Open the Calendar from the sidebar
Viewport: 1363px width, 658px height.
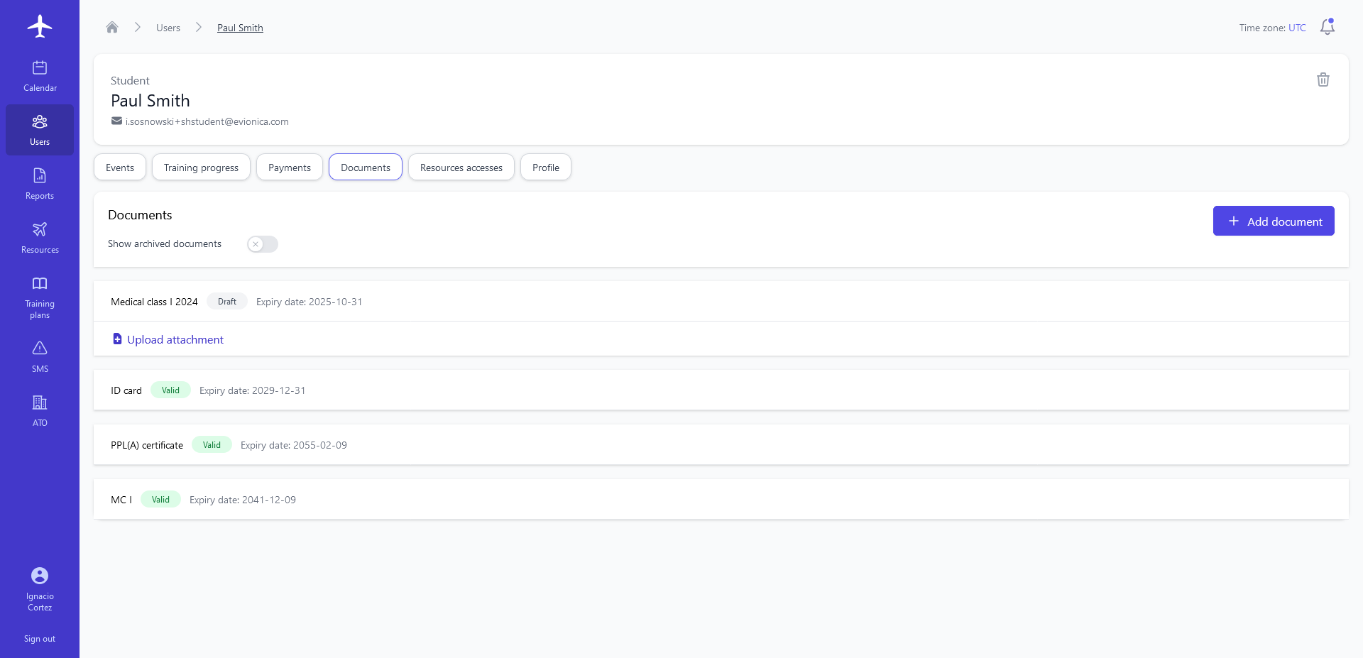[x=40, y=76]
